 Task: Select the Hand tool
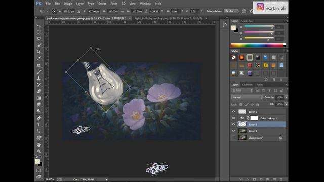[38, 145]
